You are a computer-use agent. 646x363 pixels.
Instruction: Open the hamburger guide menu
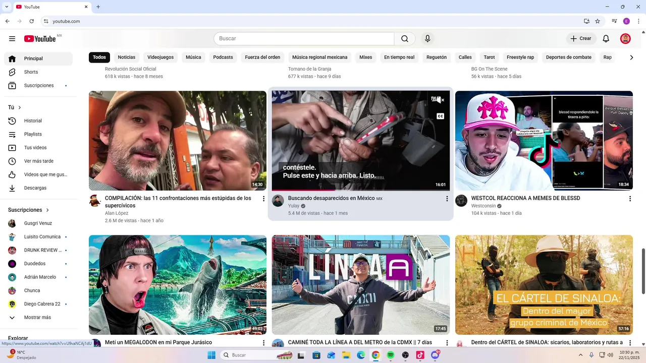[x=12, y=39]
